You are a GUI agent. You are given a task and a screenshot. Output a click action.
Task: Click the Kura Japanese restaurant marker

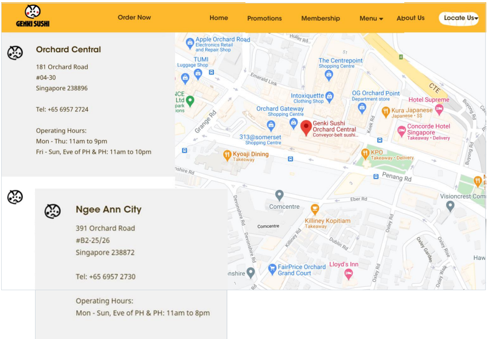point(385,112)
